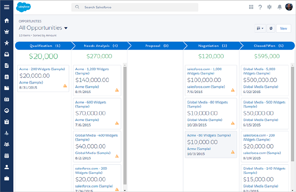Show charts with the pie chart icon
Image resolution: width=296 pixels, height=192 pixels.
coord(271,28)
